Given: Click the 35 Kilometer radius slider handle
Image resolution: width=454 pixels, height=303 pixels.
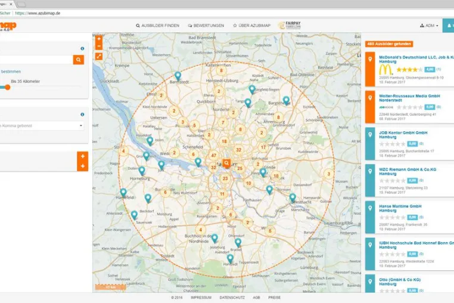Looking at the screenshot, I should tap(8, 87).
